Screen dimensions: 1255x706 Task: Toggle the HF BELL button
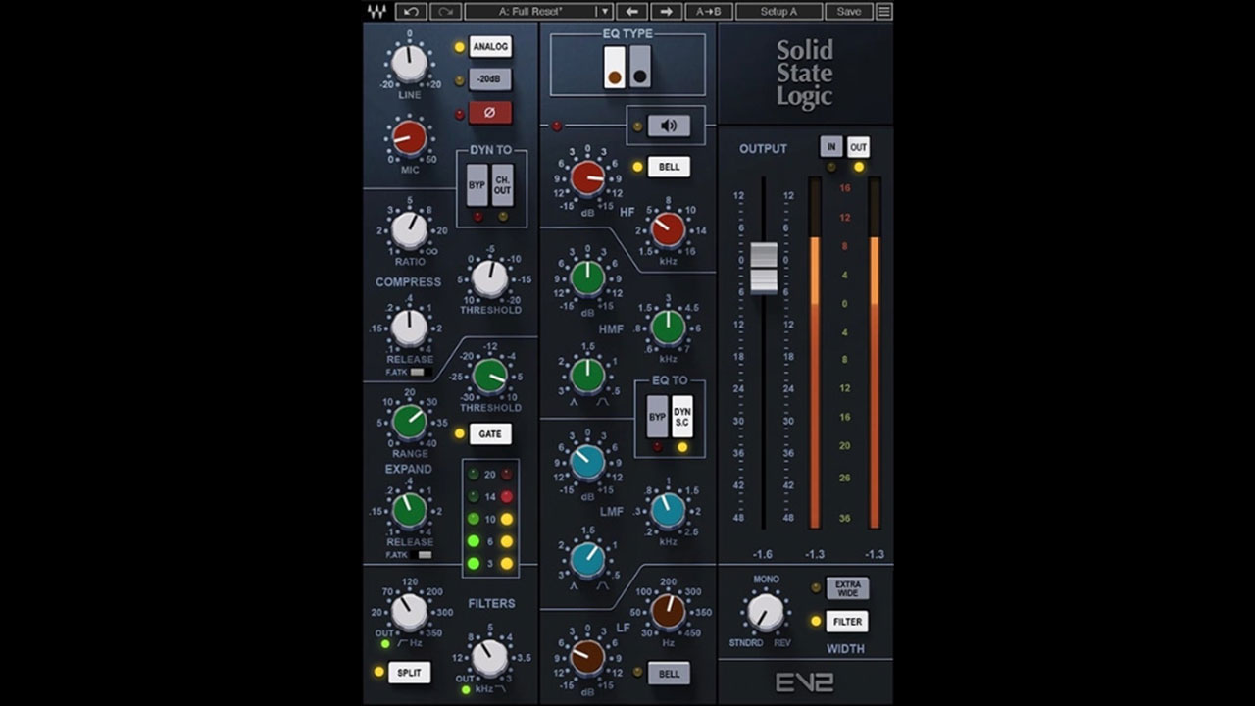point(670,167)
